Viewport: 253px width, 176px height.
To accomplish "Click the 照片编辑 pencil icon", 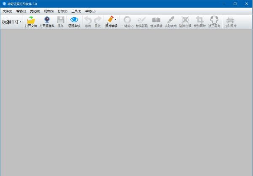I will pyautogui.click(x=111, y=20).
